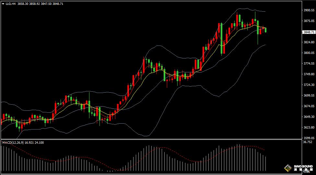Click the 3699.55 price axis label
316x175 pixels.
[x=309, y=96]
